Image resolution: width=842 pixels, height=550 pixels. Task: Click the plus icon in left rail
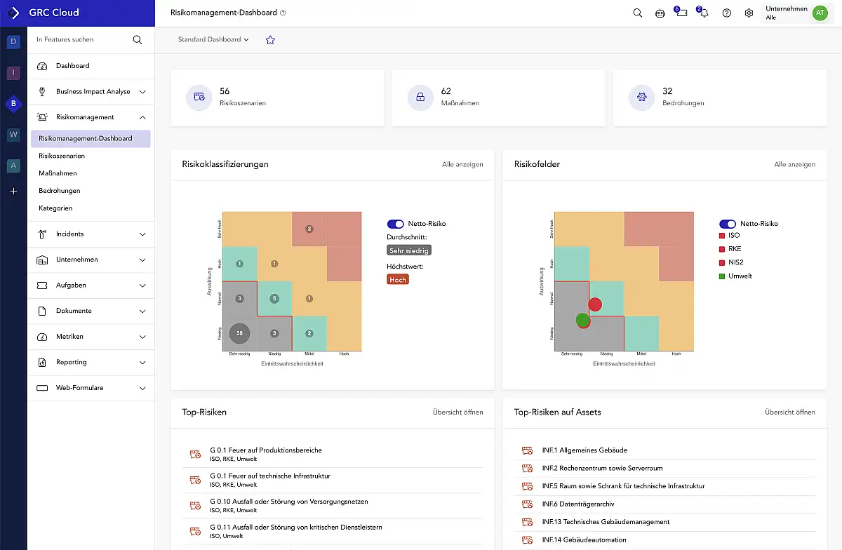[13, 191]
